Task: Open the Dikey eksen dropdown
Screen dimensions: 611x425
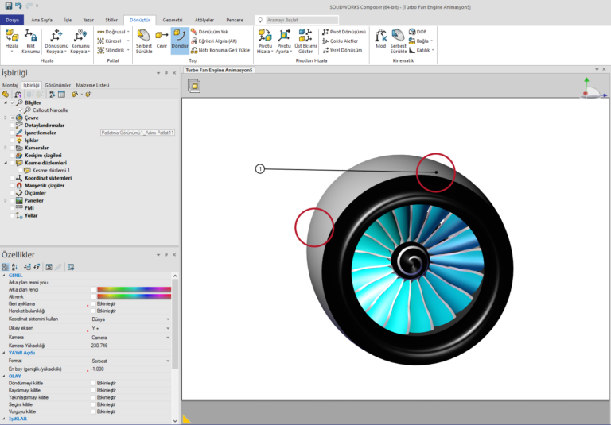Action: pyautogui.click(x=167, y=327)
